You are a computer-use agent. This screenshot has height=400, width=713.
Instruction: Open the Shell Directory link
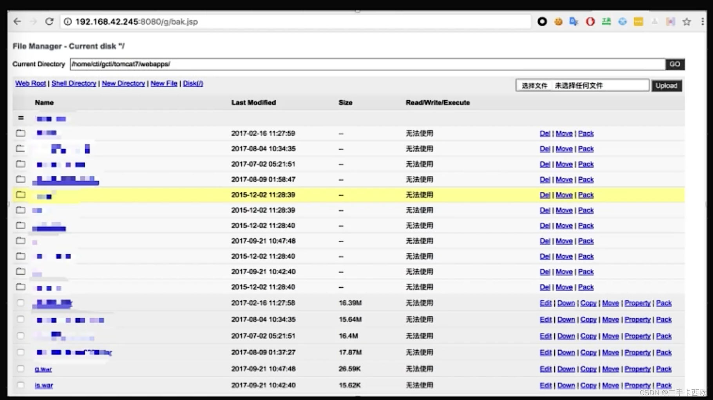tap(74, 83)
